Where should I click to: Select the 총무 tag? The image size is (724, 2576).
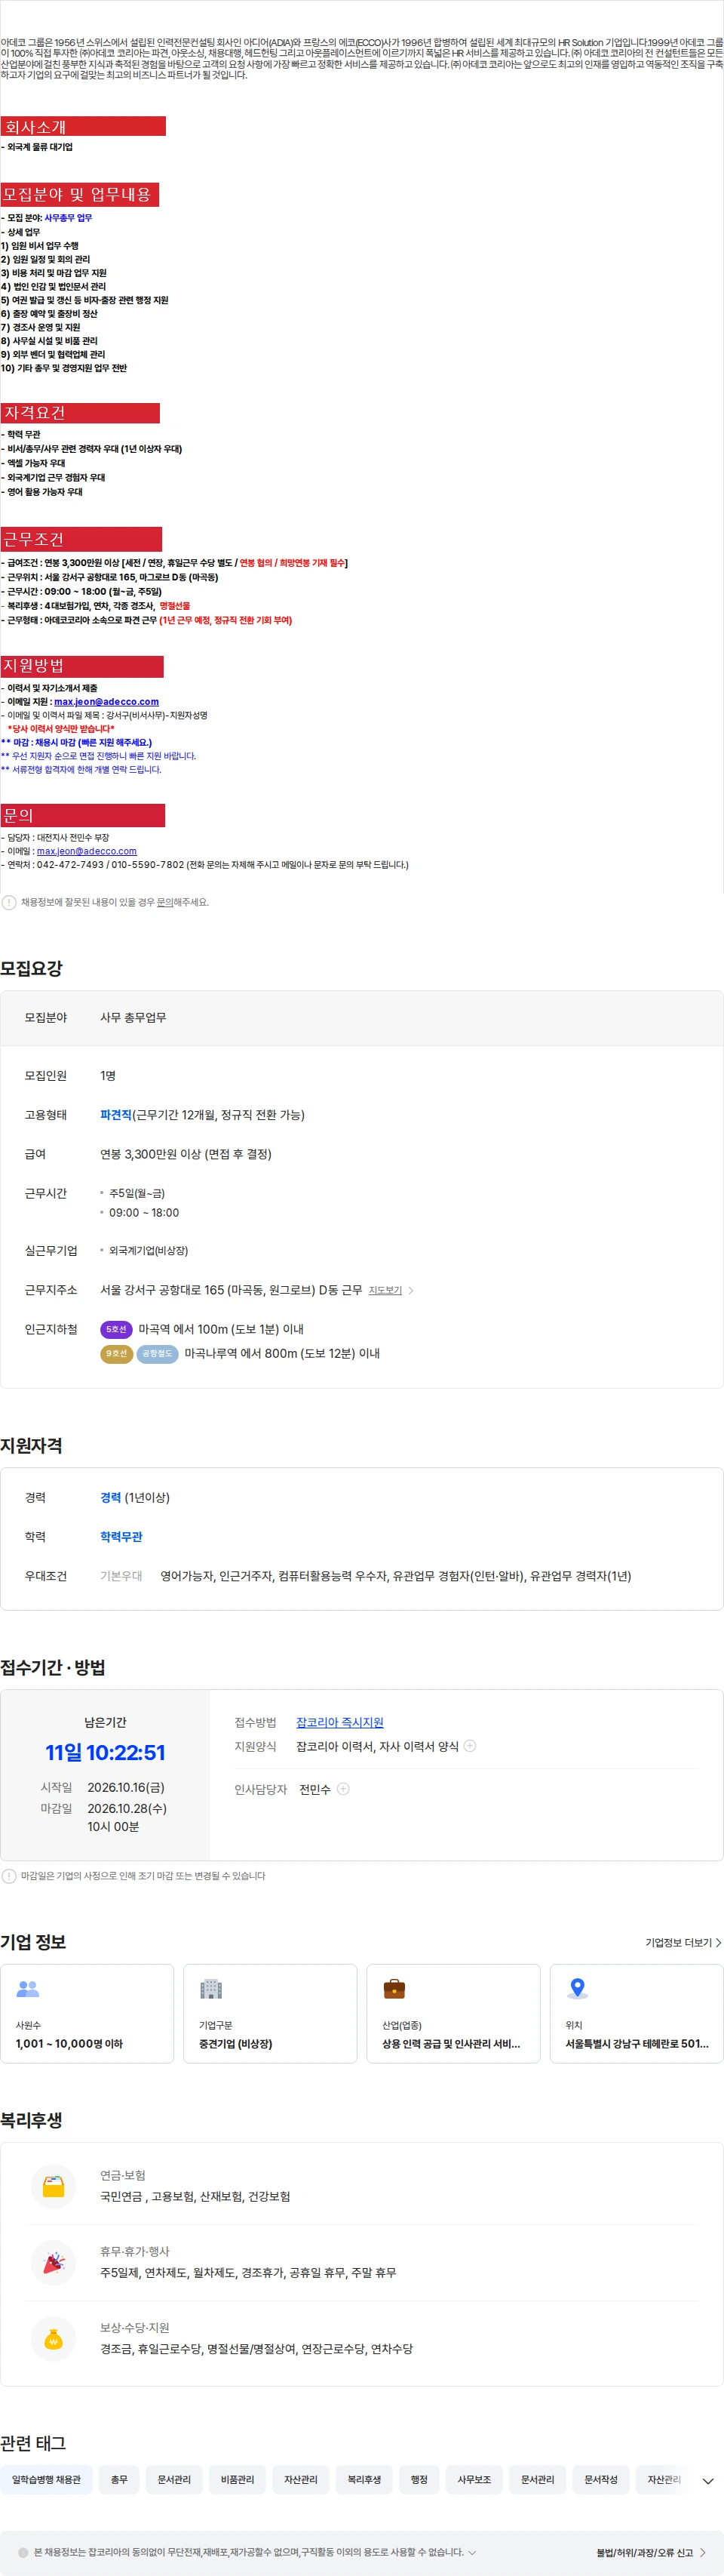tap(120, 2479)
